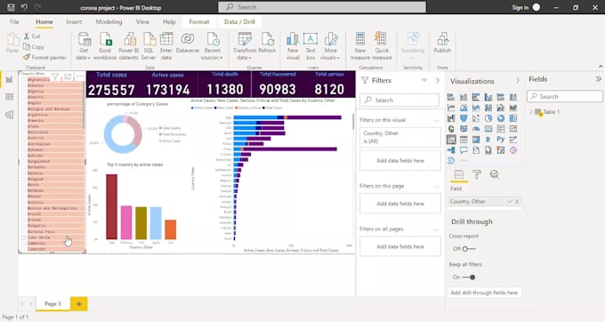The image size is (605, 322).
Task: Collapse the Fields pane double chevron
Action: (x=598, y=79)
